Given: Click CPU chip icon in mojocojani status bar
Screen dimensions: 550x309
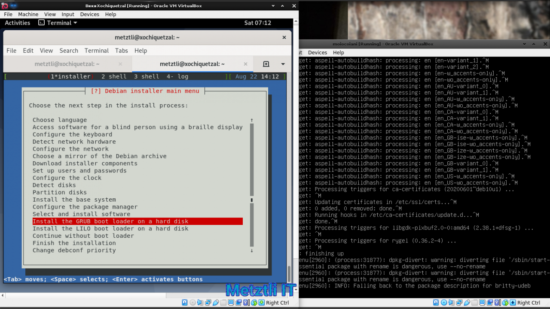Looking at the screenshot, I should click(x=498, y=303).
